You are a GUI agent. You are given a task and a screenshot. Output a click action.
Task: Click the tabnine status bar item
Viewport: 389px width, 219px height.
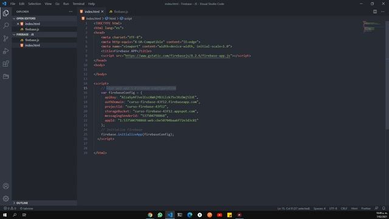[26, 208]
